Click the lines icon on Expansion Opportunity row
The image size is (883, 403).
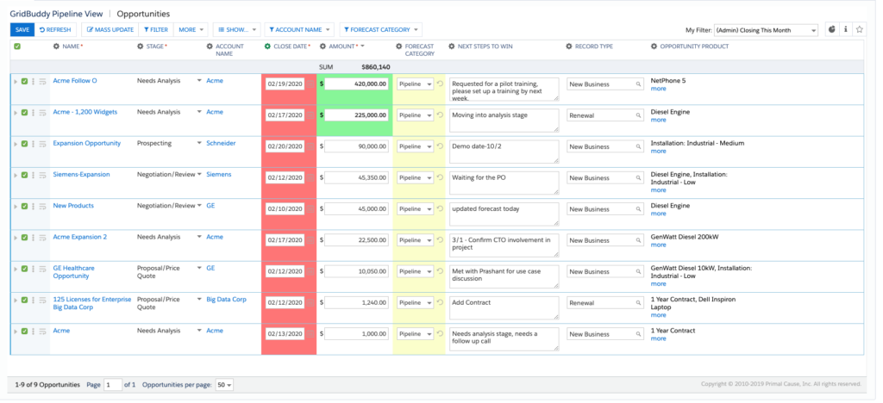pyautogui.click(x=42, y=144)
